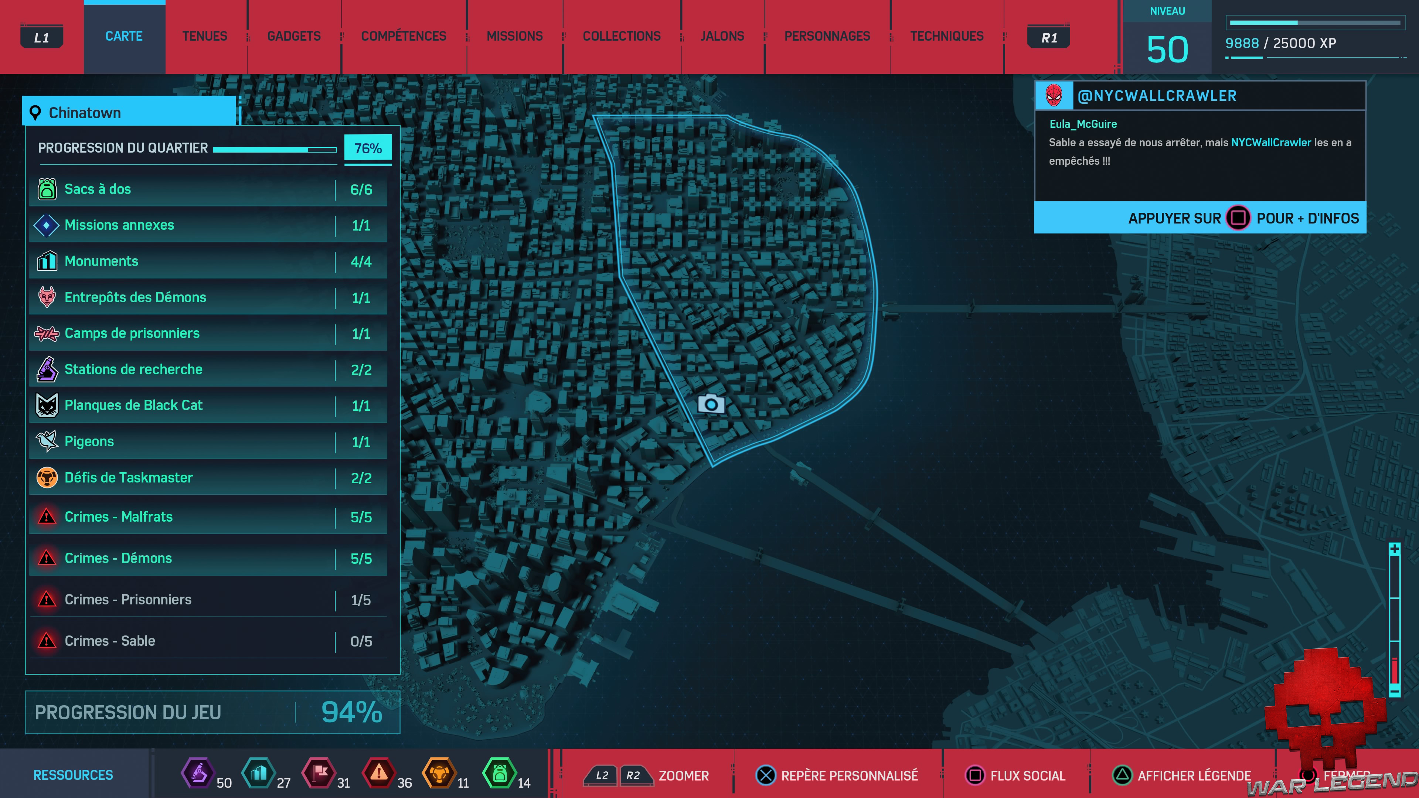Click the Crimes - Sable warning icon
This screenshot has width=1419, height=798.
pyautogui.click(x=47, y=641)
